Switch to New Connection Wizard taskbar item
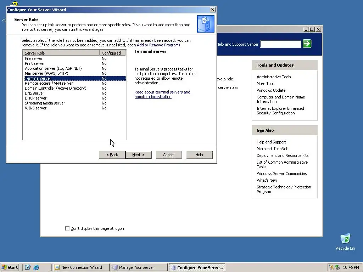This screenshot has height=272, width=363. (81, 267)
